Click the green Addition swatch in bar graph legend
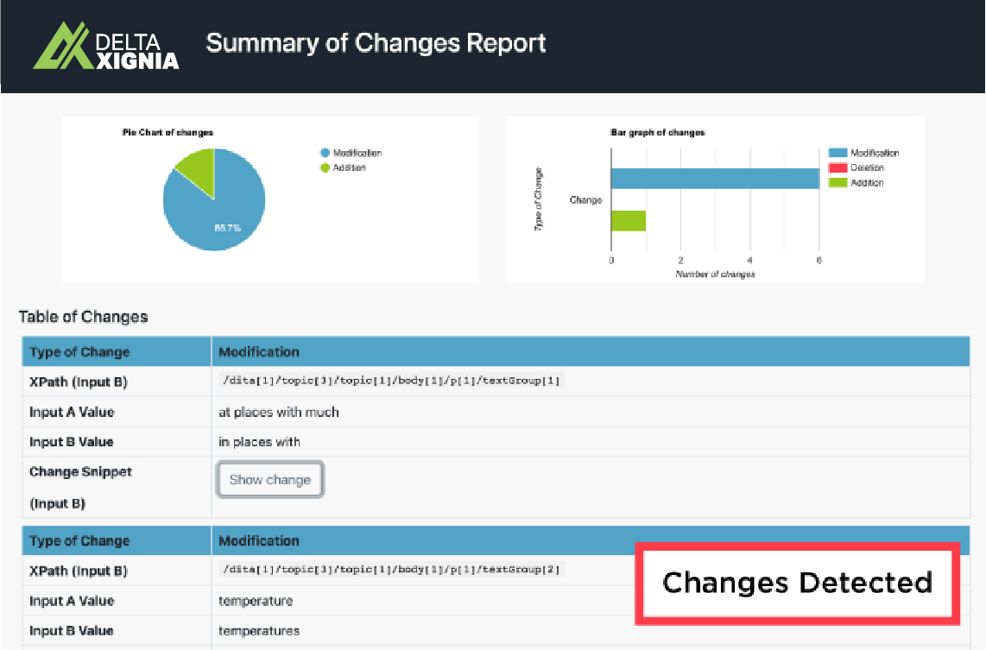Screen dimensions: 986x650 click(x=837, y=182)
